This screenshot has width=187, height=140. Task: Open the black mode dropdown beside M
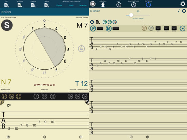[116, 28]
